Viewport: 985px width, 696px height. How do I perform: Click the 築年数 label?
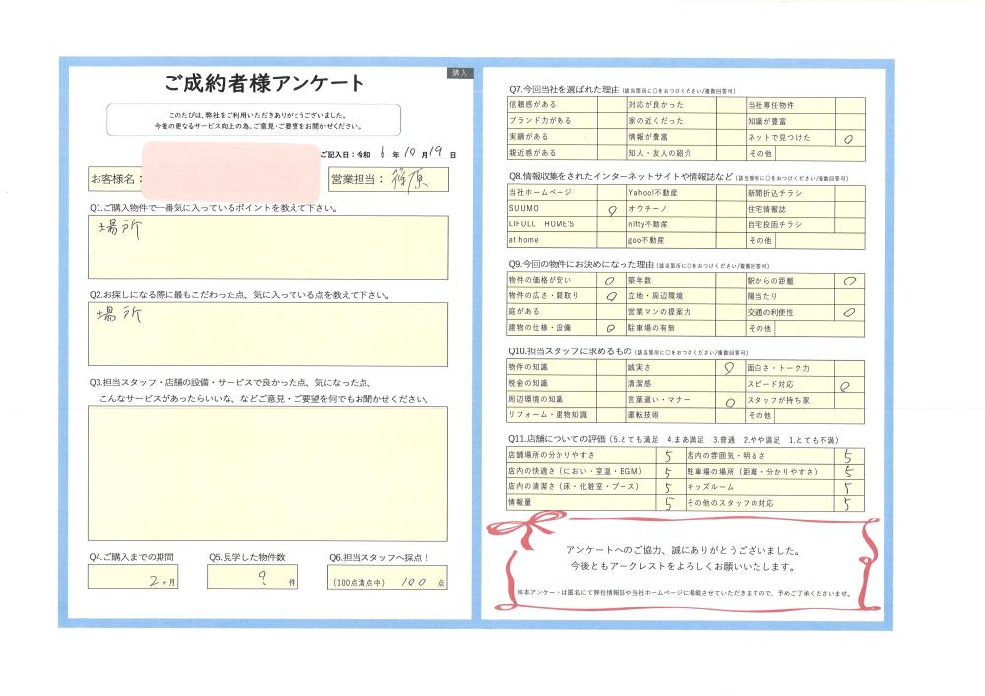click(x=640, y=280)
